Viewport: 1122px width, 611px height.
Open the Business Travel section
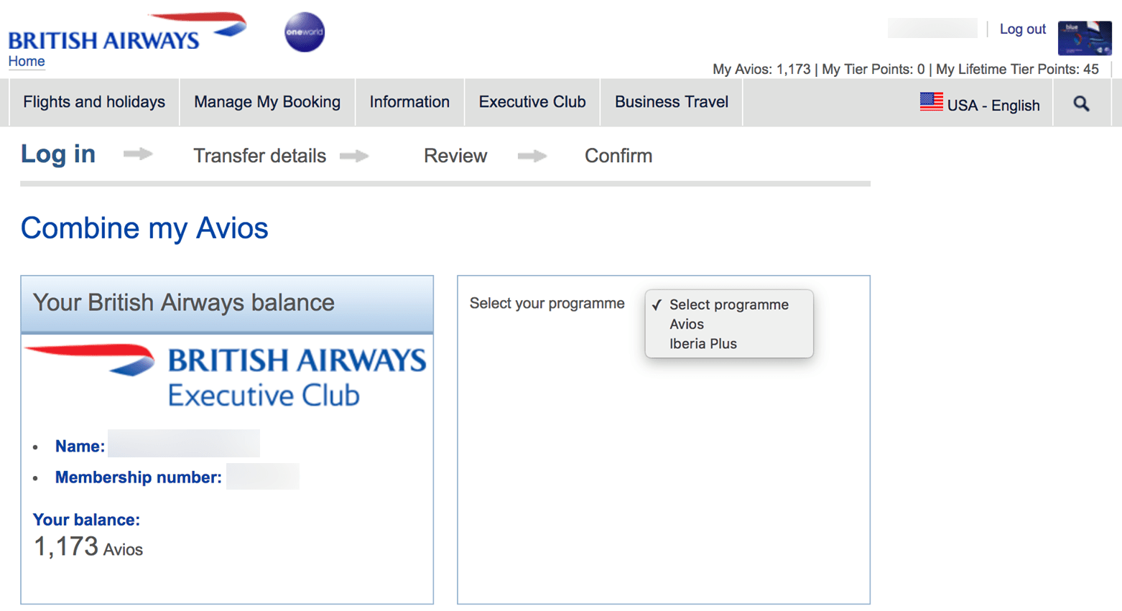(670, 102)
